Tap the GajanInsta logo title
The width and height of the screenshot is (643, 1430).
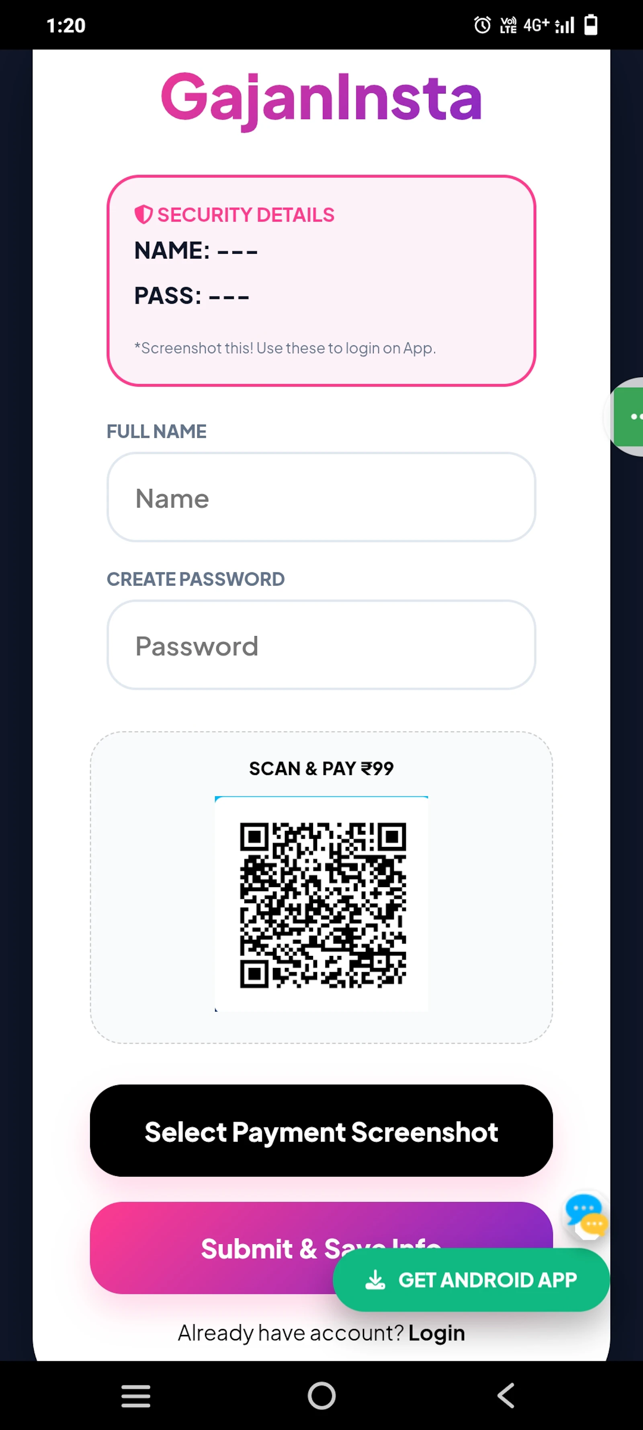321,99
